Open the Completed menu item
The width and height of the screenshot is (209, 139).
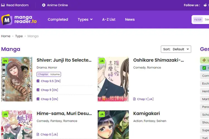58,19
